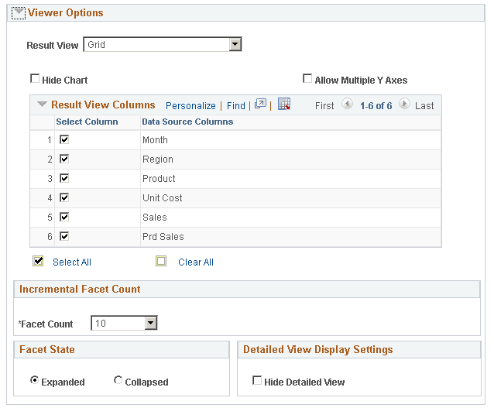
Task: Toggle the Unit Cost column checkbox
Action: click(64, 197)
